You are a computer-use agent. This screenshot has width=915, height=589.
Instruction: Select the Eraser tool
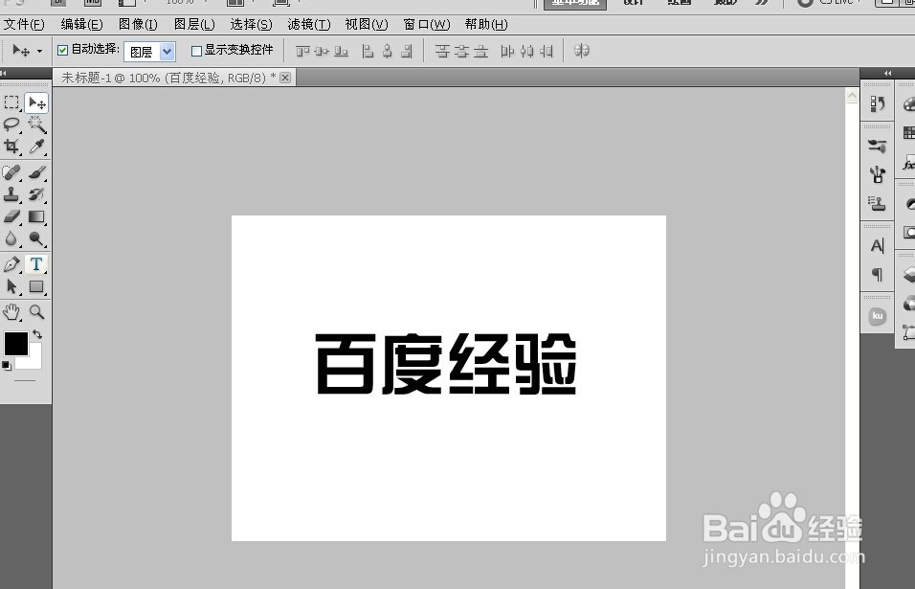point(12,216)
